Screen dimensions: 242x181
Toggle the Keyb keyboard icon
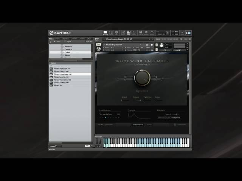(x=129, y=32)
